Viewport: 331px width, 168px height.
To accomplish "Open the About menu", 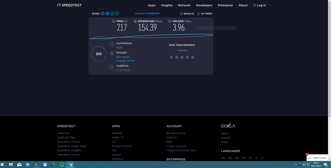I will (x=243, y=5).
